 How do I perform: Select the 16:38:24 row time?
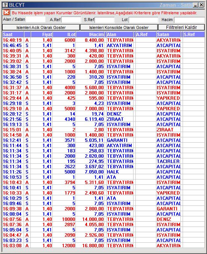[12, 71]
